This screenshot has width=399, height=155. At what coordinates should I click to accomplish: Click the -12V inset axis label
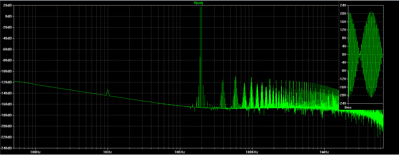[x=343, y=79]
